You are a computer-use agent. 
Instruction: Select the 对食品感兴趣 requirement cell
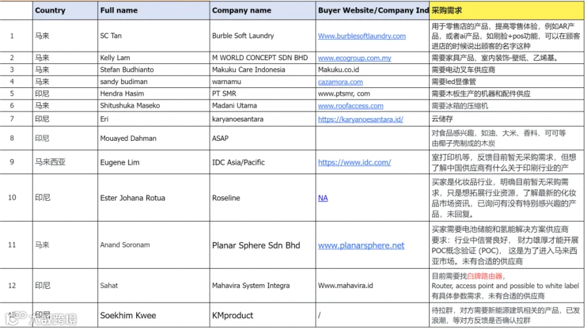[507, 138]
